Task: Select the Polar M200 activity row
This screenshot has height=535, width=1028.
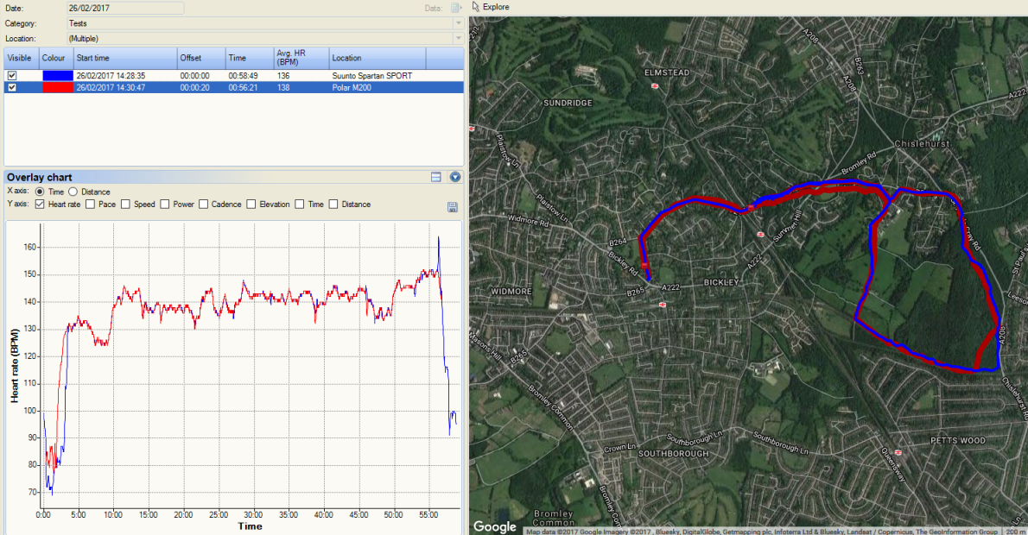Action: [233, 87]
